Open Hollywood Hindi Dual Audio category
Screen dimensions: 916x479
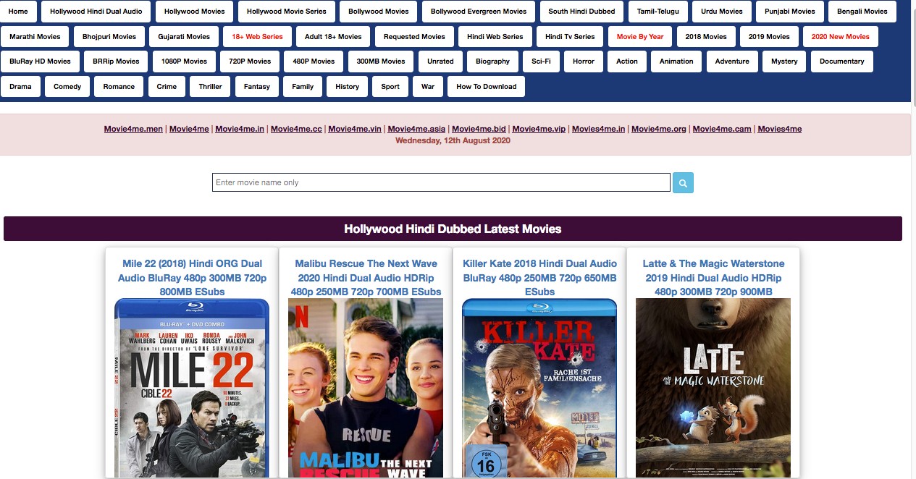[x=96, y=12]
